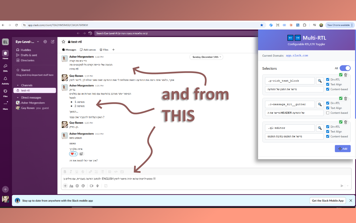The image size is (356, 223).
Task: Pick element for .ql-editor selector
Action: point(320,128)
